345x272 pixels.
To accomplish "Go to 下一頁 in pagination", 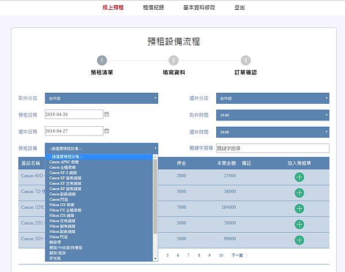I will (237, 255).
